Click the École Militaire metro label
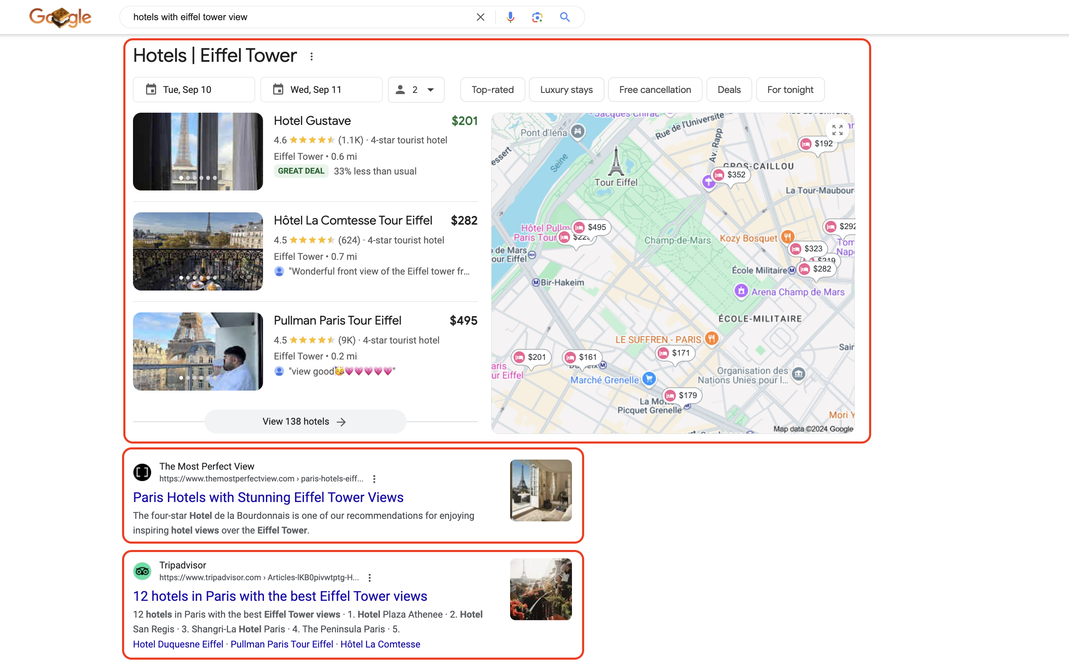This screenshot has width=1069, height=666. pyautogui.click(x=759, y=270)
